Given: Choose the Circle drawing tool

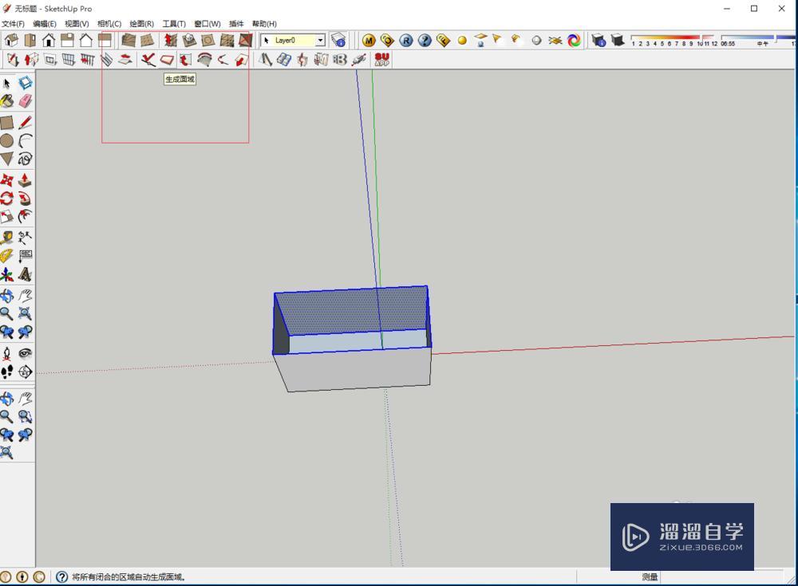Looking at the screenshot, I should (x=6, y=141).
